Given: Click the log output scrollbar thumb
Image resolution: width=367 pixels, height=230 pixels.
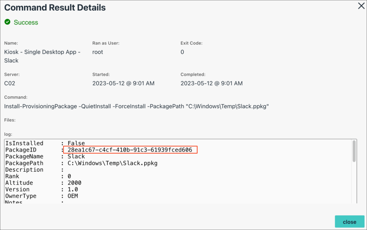Looking at the screenshot, I should point(354,151).
